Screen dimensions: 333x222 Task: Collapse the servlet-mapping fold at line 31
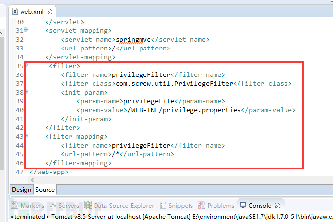[x=26, y=30]
